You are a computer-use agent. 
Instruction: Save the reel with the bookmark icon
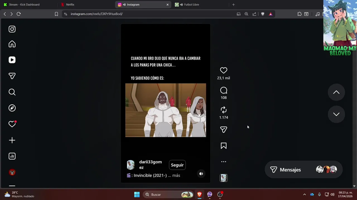pyautogui.click(x=224, y=146)
